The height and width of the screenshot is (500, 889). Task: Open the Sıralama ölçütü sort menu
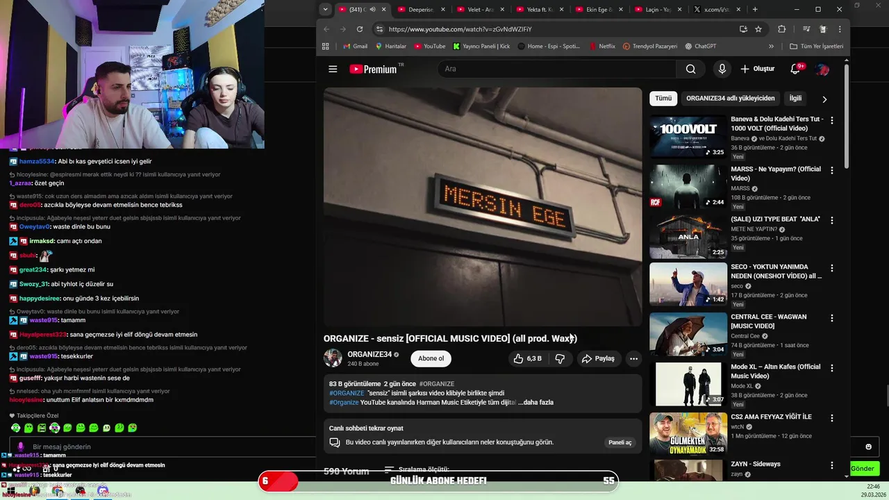(x=417, y=470)
